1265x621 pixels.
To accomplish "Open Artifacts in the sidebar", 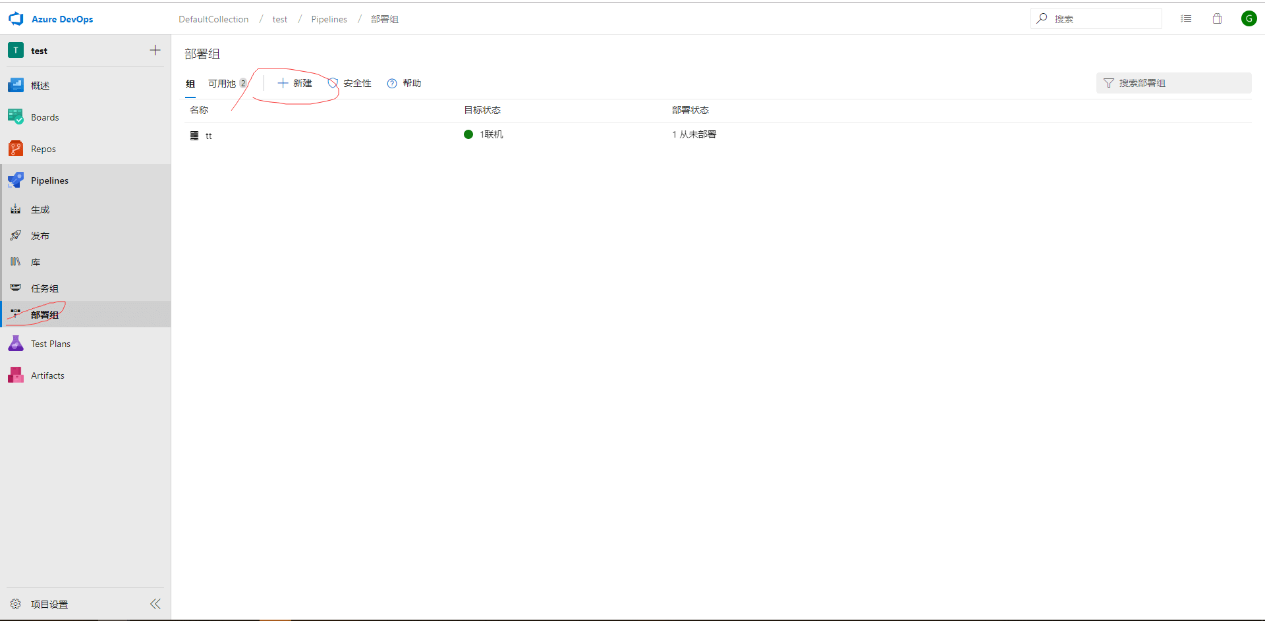I will (47, 375).
